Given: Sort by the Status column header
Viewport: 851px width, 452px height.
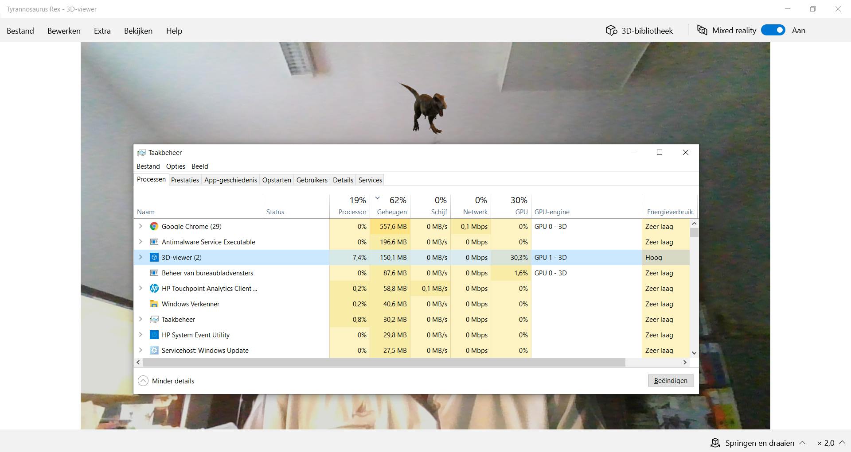Looking at the screenshot, I should pyautogui.click(x=296, y=206).
